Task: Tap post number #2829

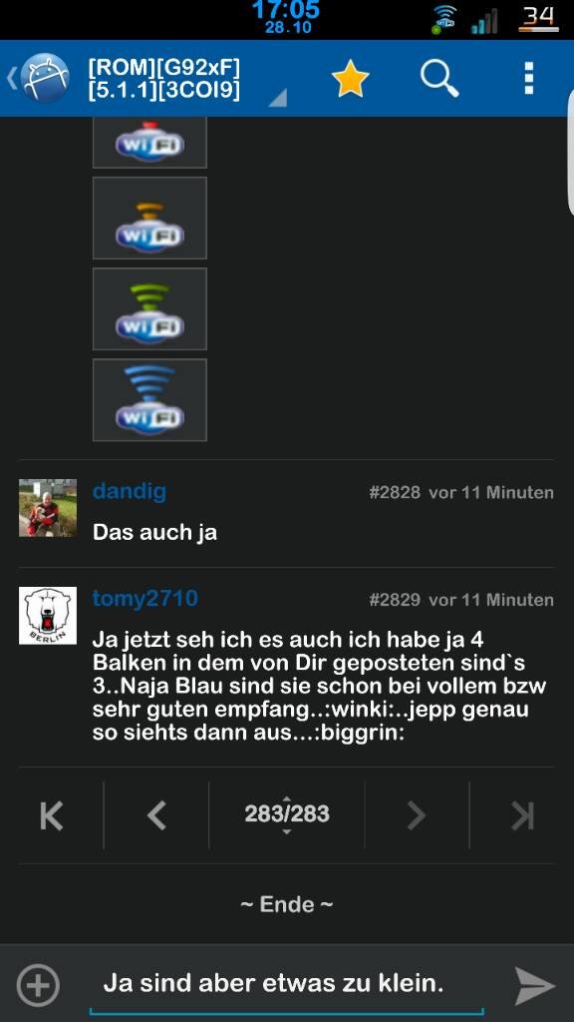Action: tap(395, 600)
